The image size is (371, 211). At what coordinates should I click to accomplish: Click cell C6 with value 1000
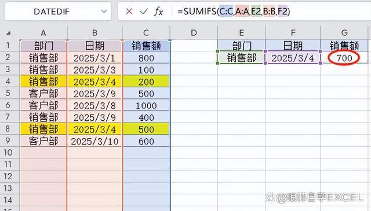point(146,105)
